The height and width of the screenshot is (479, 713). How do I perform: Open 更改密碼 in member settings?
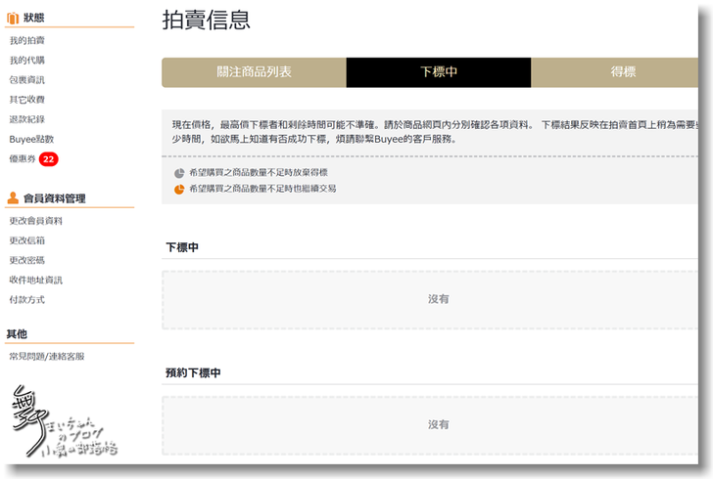(x=27, y=260)
